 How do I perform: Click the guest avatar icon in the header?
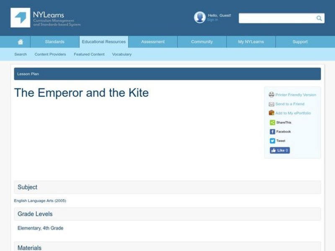tap(199, 17)
